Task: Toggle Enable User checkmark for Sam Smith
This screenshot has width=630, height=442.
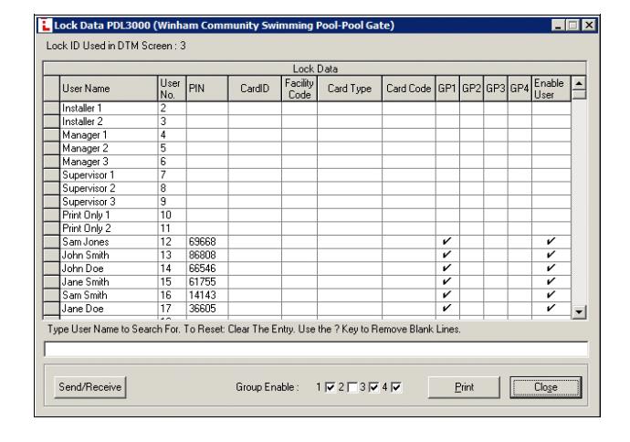Action: pos(551,295)
